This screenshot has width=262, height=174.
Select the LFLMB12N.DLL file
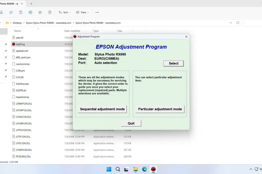point(24,123)
